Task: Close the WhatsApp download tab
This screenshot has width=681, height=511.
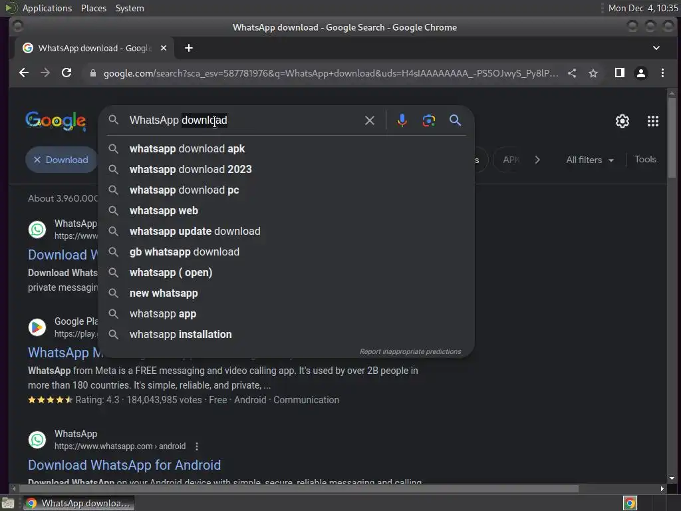Action: click(x=164, y=48)
